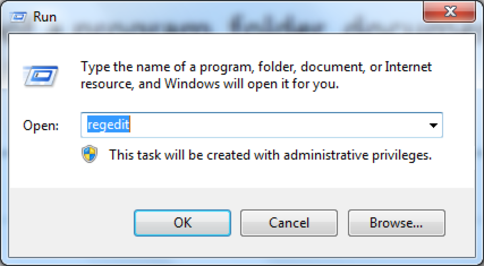484x266 pixels.
Task: Click the administrative privileges notice text
Action: tap(270, 155)
